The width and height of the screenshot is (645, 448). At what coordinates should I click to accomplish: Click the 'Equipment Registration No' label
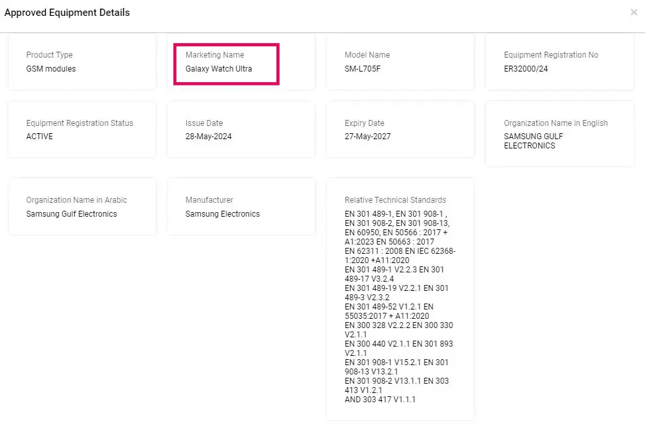pos(552,55)
